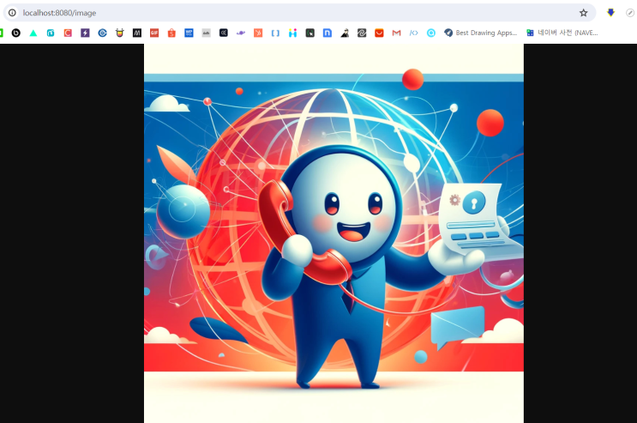Open the green triangle bookmark

point(33,33)
